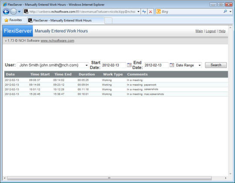Click the vertical scrollbar down arrow
Viewport: 235px width, 183px height.
230,174
